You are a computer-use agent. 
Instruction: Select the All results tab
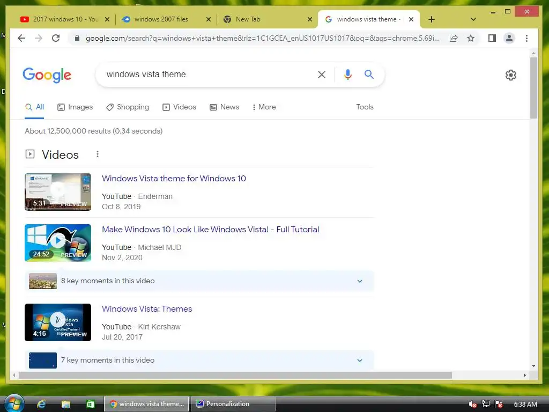(34, 107)
